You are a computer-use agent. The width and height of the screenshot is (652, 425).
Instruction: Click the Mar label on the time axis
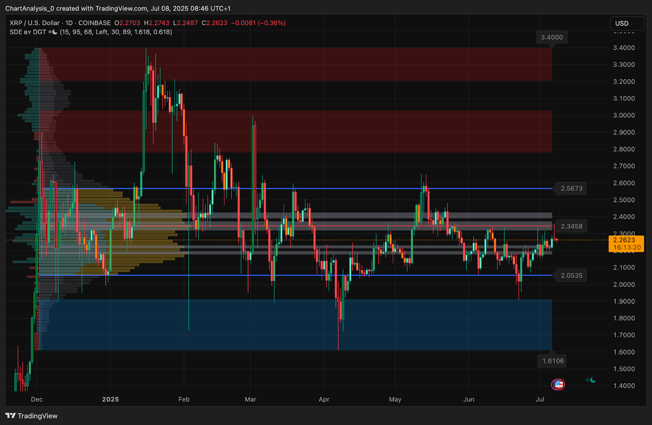(x=250, y=399)
